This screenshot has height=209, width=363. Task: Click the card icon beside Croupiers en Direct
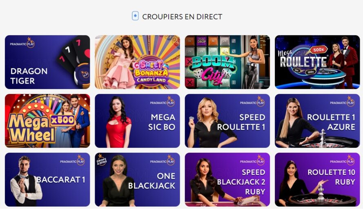pyautogui.click(x=135, y=16)
